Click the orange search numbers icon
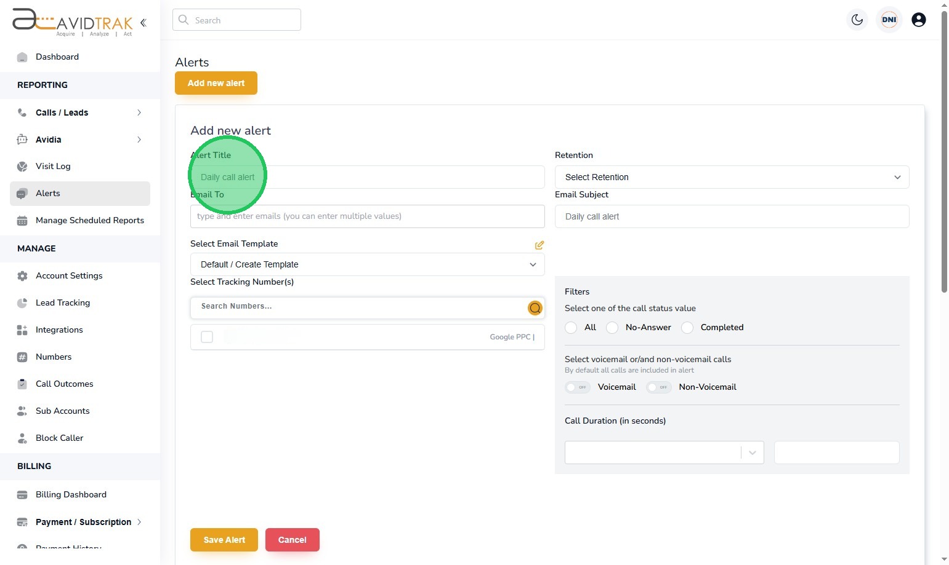949x565 pixels. pyautogui.click(x=535, y=308)
